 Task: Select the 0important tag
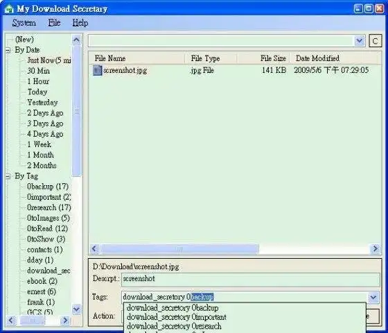click(49, 197)
